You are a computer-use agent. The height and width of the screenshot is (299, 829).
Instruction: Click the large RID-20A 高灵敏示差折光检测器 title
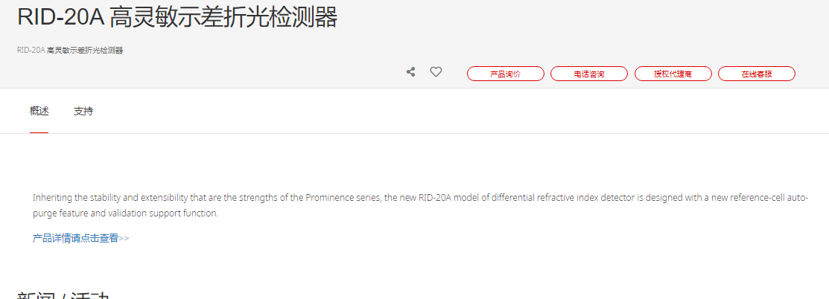click(177, 17)
